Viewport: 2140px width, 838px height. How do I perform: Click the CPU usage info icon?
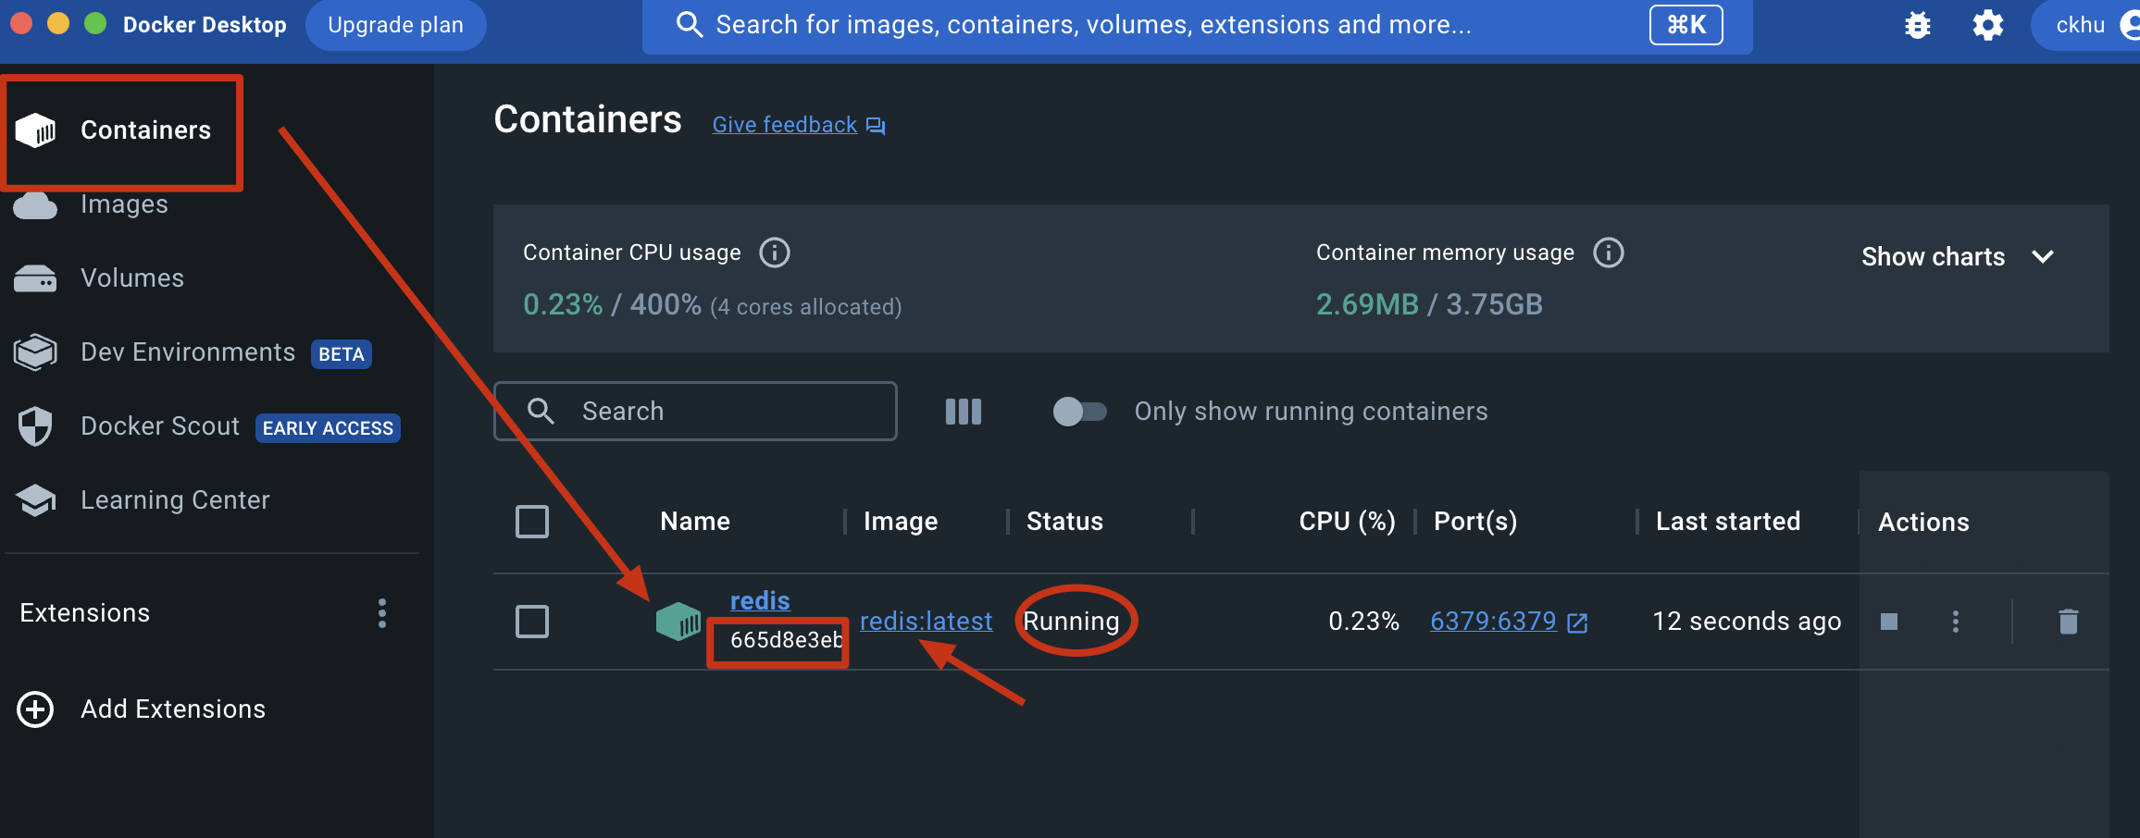775,253
